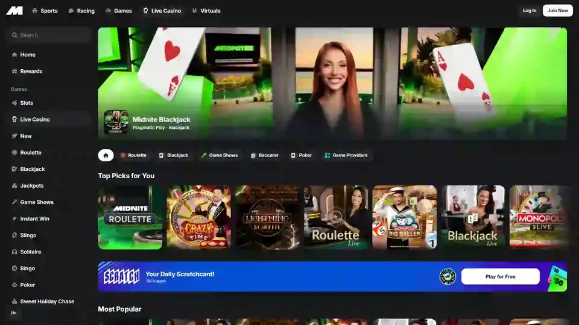Click the Games icon in top navigation
The image size is (579, 325).
108,11
